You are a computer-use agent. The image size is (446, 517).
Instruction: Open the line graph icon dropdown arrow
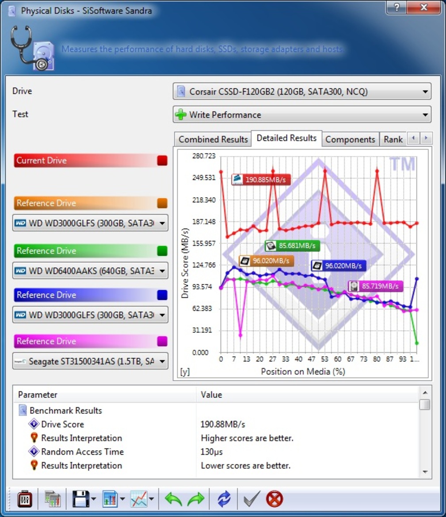pyautogui.click(x=151, y=499)
